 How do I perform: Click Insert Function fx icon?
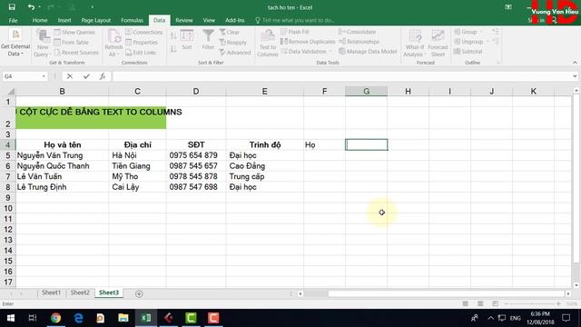tap(103, 76)
